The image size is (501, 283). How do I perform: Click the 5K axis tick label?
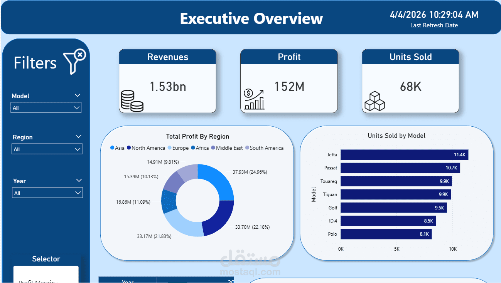[397, 249]
